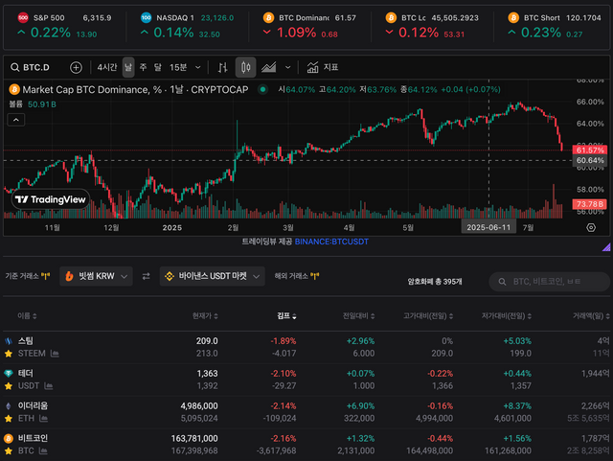Sort by 고가대비(전일) column

pyautogui.click(x=428, y=316)
